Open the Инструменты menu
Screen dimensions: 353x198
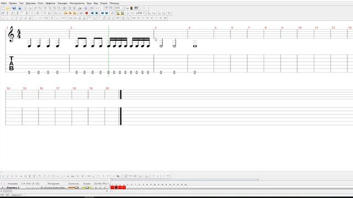(77, 3)
